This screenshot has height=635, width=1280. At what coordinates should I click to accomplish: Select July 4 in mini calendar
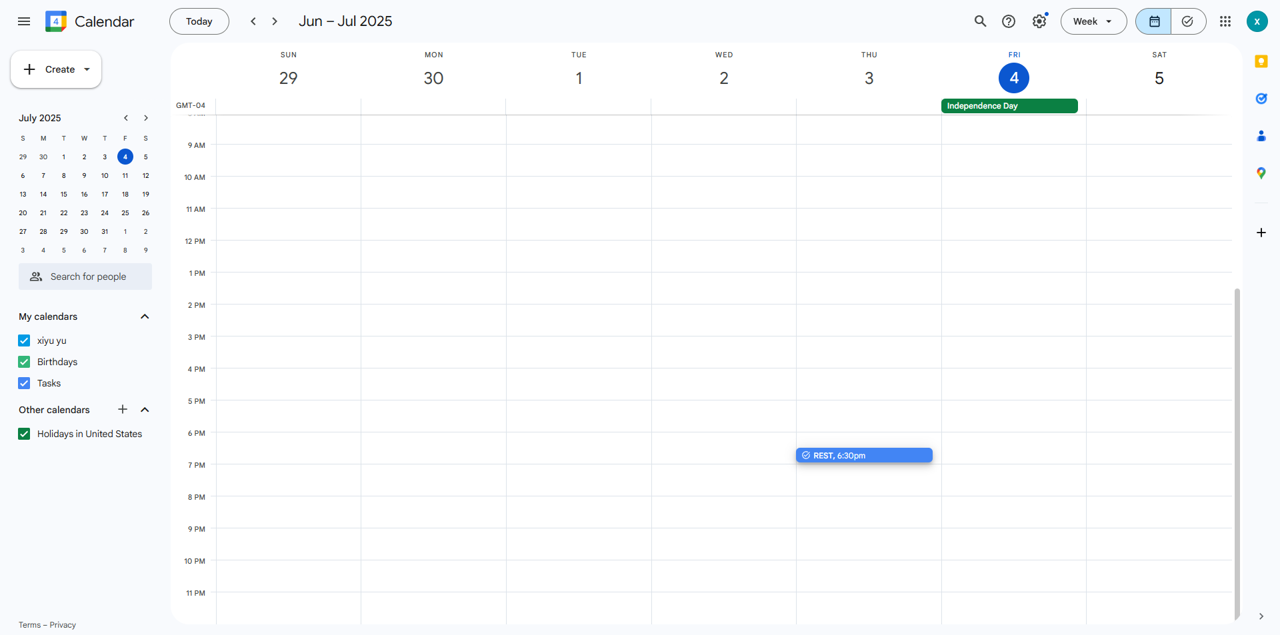click(x=125, y=157)
